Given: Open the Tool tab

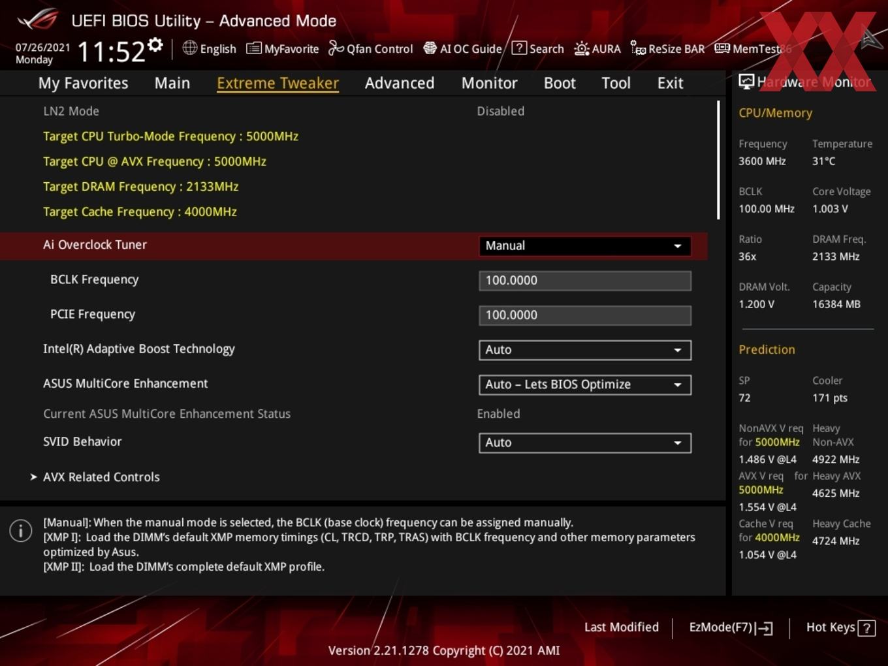Looking at the screenshot, I should [x=616, y=83].
